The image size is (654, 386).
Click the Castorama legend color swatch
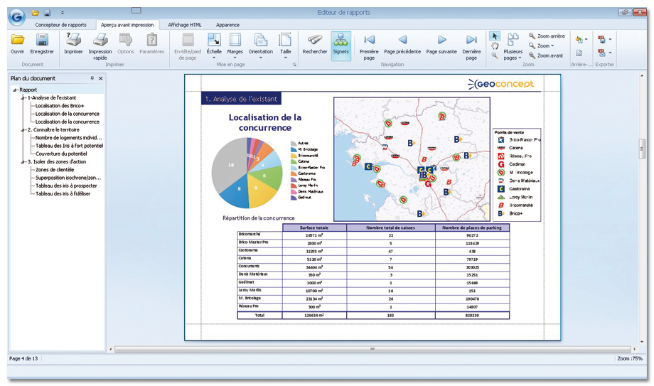294,173
